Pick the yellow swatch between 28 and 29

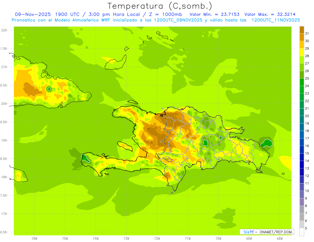click(302, 52)
